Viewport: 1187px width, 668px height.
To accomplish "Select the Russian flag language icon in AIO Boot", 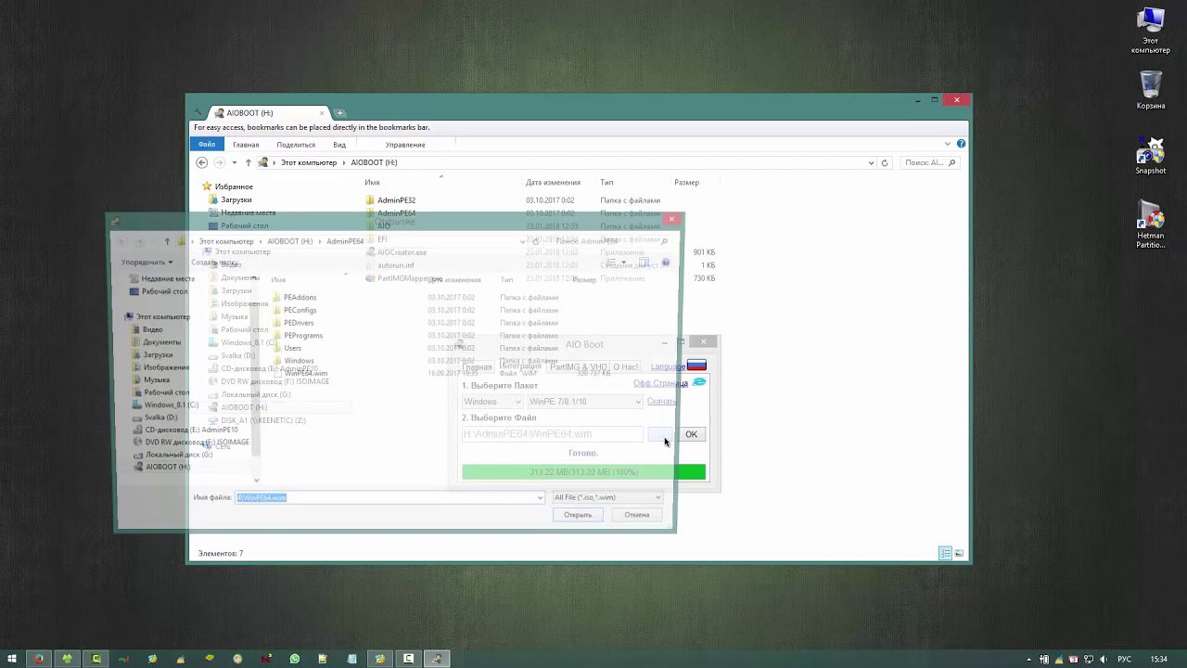I will pos(696,366).
